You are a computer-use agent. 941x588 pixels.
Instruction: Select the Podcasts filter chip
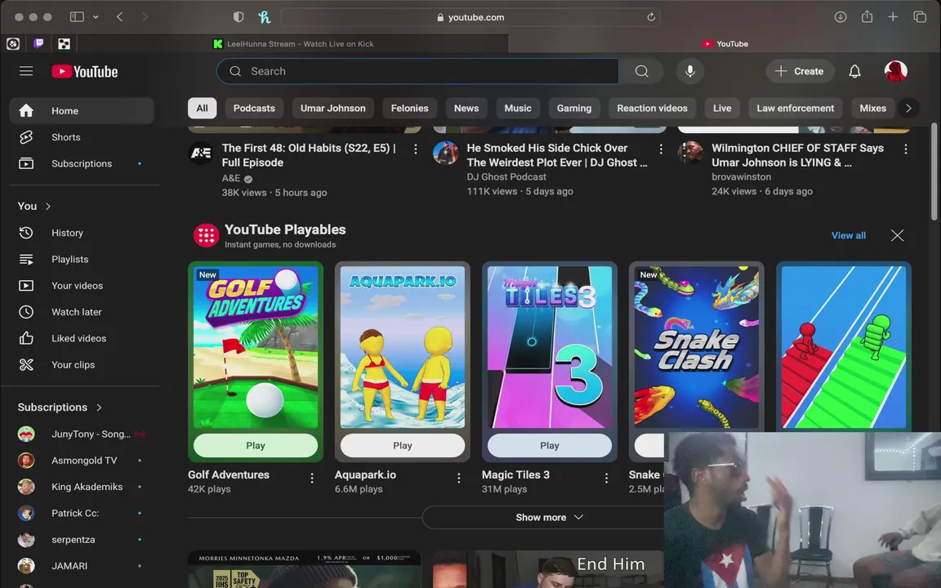[x=254, y=108]
